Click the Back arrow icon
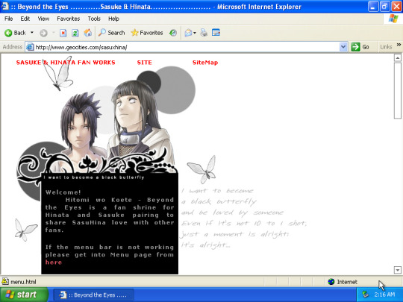Screen dimensions: 403x302 coord(8,33)
